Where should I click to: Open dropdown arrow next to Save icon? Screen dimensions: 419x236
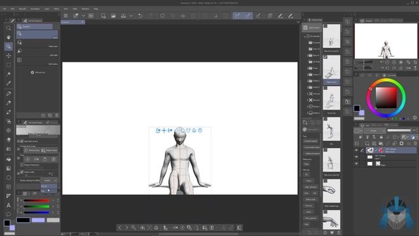(131, 16)
